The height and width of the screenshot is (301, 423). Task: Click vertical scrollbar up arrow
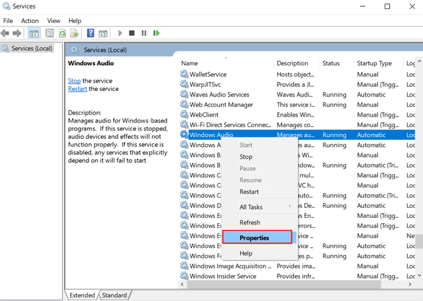coord(419,62)
